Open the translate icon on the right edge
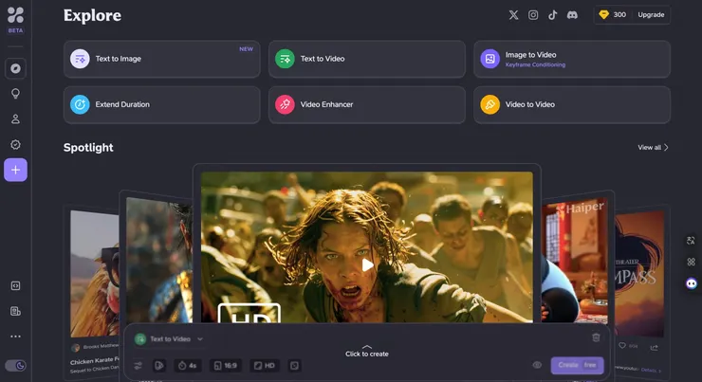The image size is (702, 382). [x=691, y=241]
